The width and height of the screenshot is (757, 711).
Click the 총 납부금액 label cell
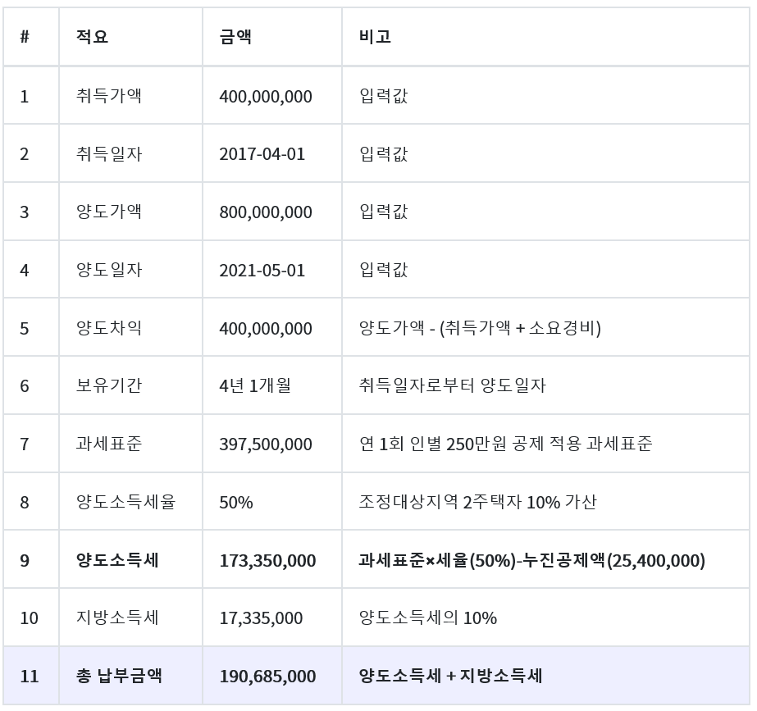[x=118, y=676]
